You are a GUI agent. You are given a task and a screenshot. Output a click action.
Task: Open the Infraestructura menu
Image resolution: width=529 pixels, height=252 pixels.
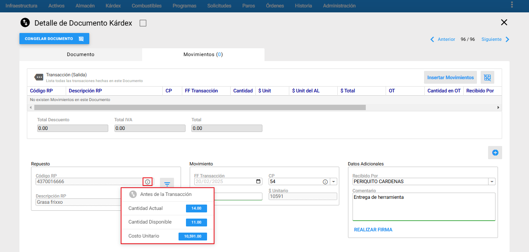coord(21,6)
